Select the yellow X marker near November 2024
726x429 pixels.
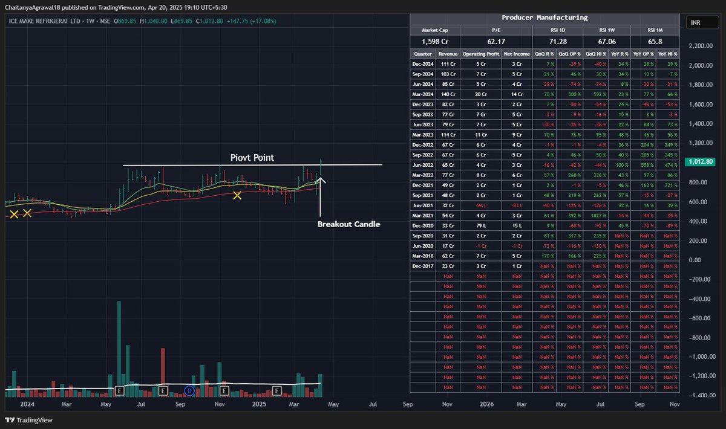point(237,195)
